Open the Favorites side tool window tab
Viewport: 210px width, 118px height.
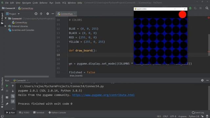(x=2, y=101)
